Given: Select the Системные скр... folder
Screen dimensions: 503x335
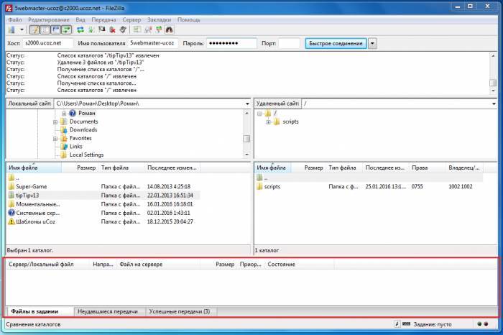Looking at the screenshot, I should pyautogui.click(x=38, y=213).
